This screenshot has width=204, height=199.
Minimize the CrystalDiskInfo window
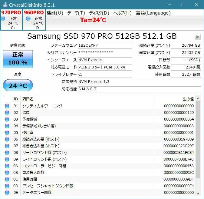[x=169, y=5]
